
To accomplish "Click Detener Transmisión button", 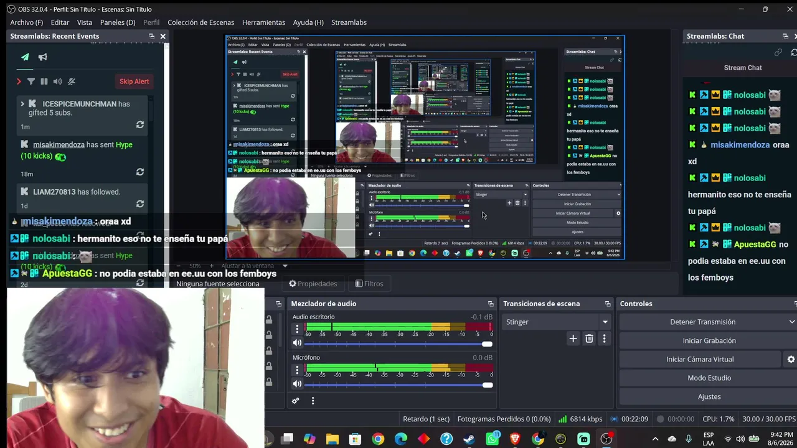I will [x=702, y=322].
